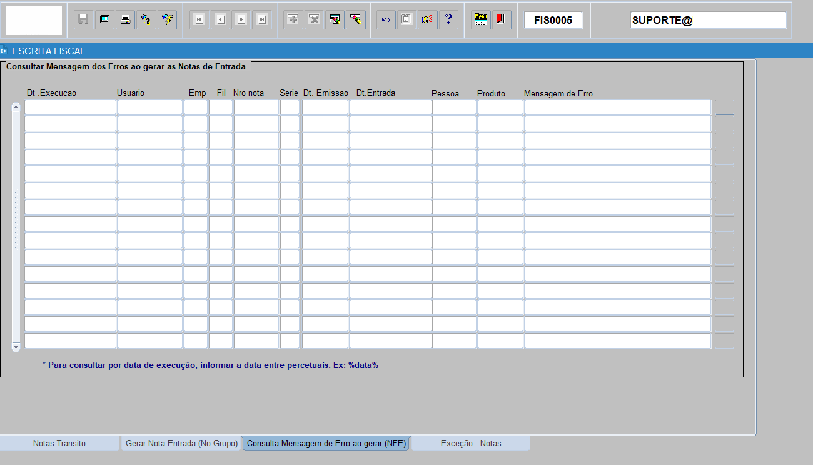Click the red door Exit icon
Viewport: 813px width, 465px height.
pos(502,19)
